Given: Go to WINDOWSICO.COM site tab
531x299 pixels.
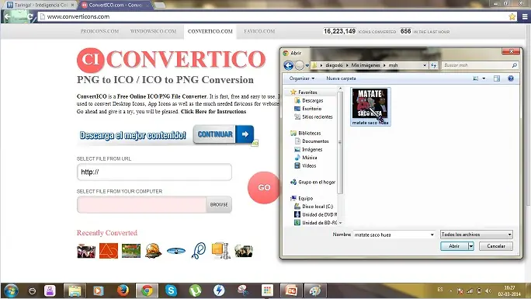Looking at the screenshot, I should coord(153,31).
